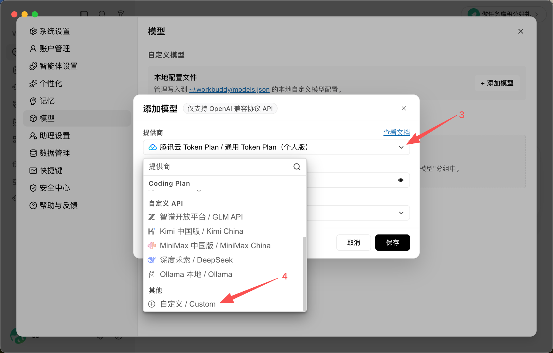
Task: Expand the model dropdown chevron above 取消
Action: tap(401, 213)
